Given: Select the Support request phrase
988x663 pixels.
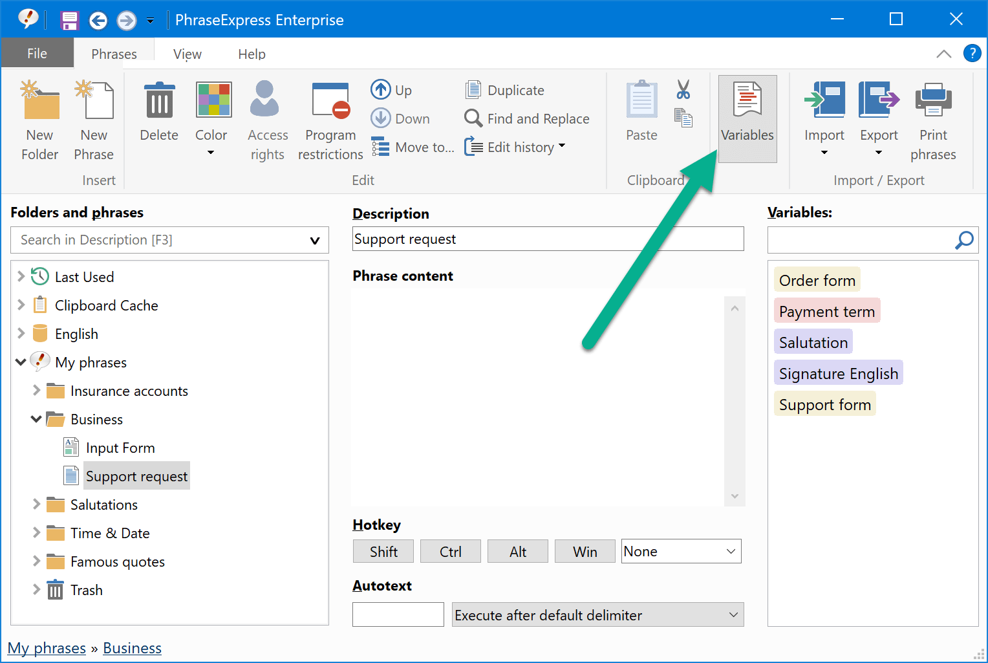Looking at the screenshot, I should pos(136,476).
